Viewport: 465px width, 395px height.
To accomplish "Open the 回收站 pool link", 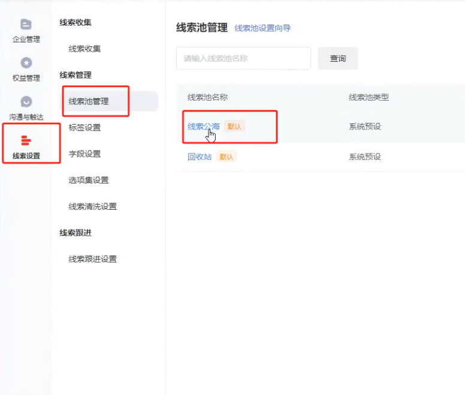I will coord(200,157).
